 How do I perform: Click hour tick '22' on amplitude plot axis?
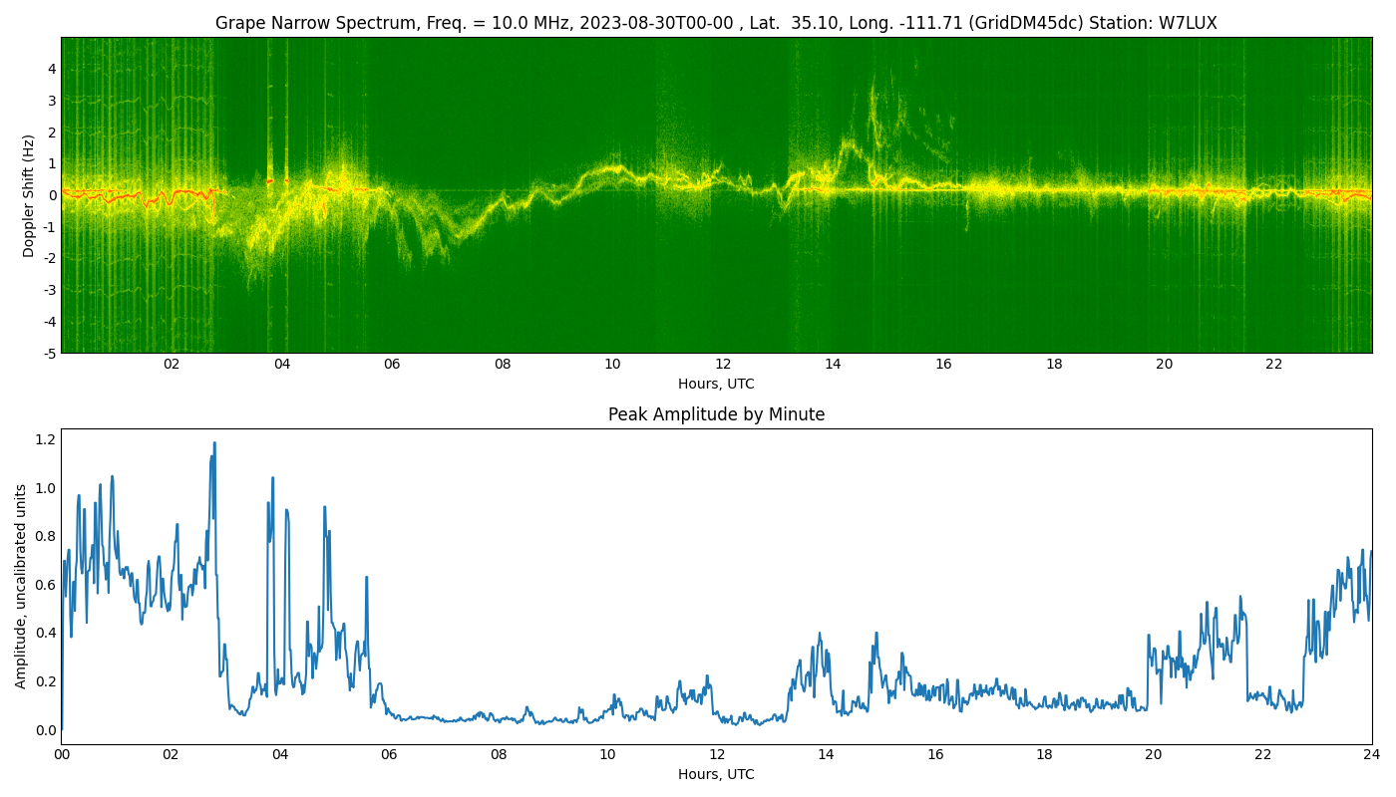(1262, 755)
